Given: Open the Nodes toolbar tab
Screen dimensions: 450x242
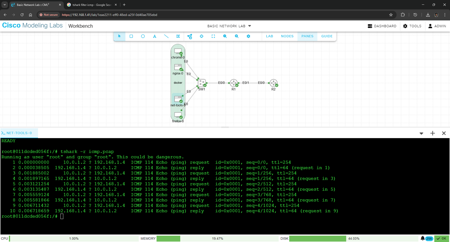Looking at the screenshot, I should click(x=287, y=36).
